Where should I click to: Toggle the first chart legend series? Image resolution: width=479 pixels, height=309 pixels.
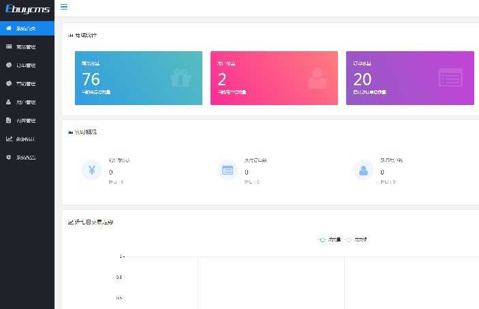click(x=330, y=239)
